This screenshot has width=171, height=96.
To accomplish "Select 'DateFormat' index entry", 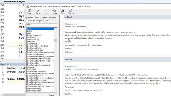I will point(32,44).
